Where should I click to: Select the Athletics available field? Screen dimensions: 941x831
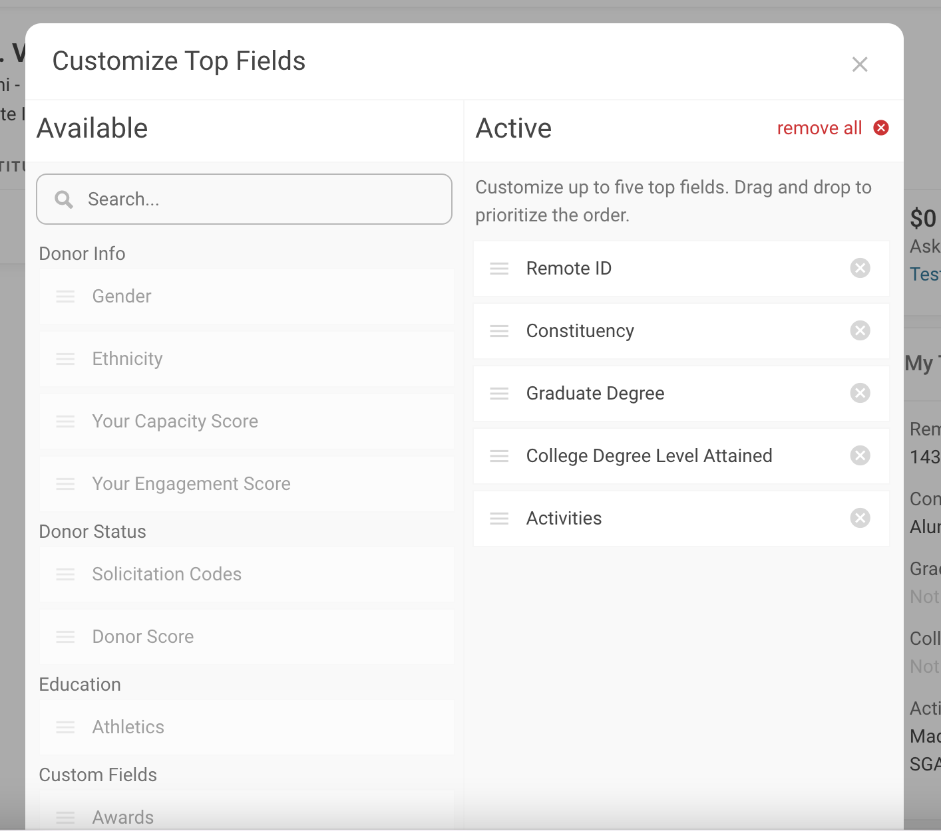[128, 727]
